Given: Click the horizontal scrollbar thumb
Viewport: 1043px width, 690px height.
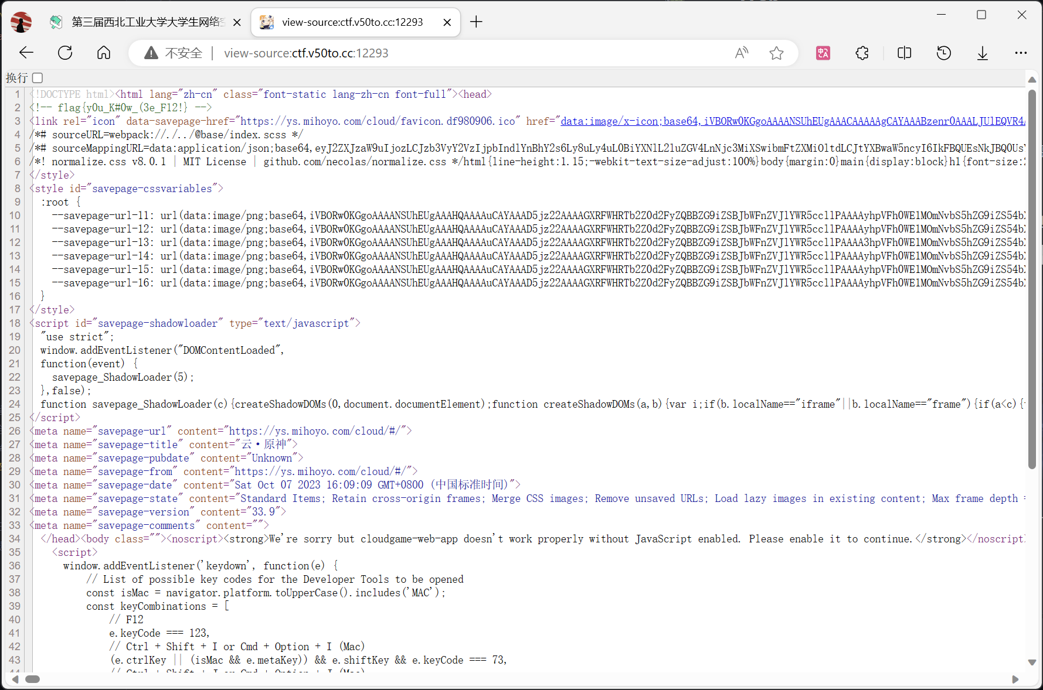Looking at the screenshot, I should pos(32,679).
